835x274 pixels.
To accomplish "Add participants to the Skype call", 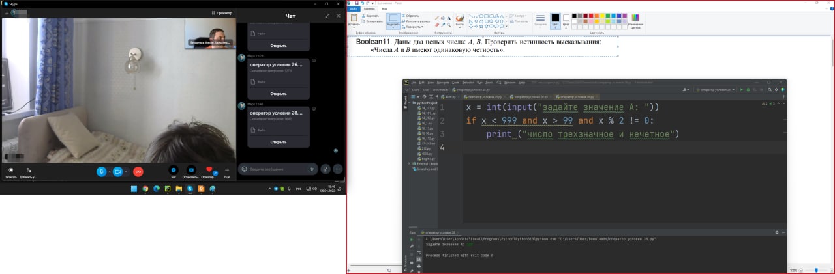I will [x=28, y=172].
